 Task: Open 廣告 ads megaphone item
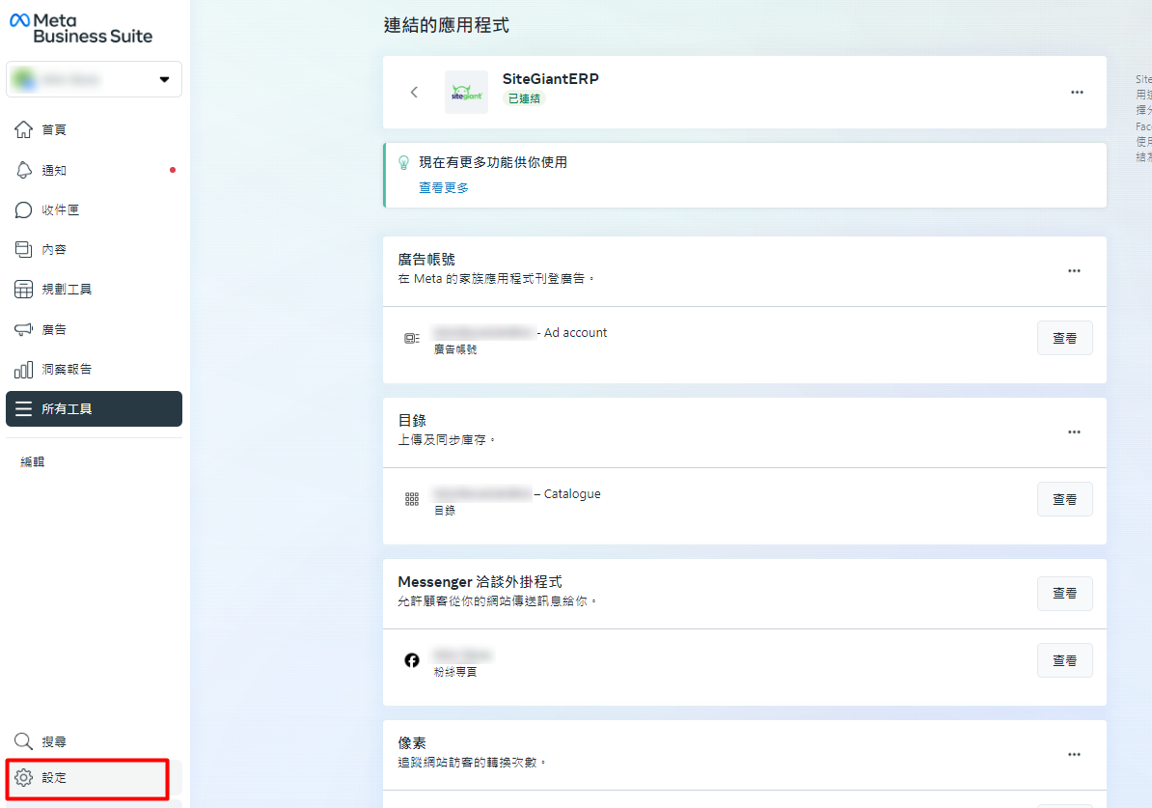pyautogui.click(x=53, y=329)
